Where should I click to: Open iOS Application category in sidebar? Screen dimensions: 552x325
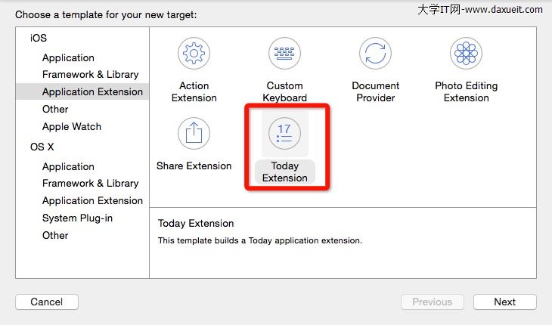[x=68, y=57]
